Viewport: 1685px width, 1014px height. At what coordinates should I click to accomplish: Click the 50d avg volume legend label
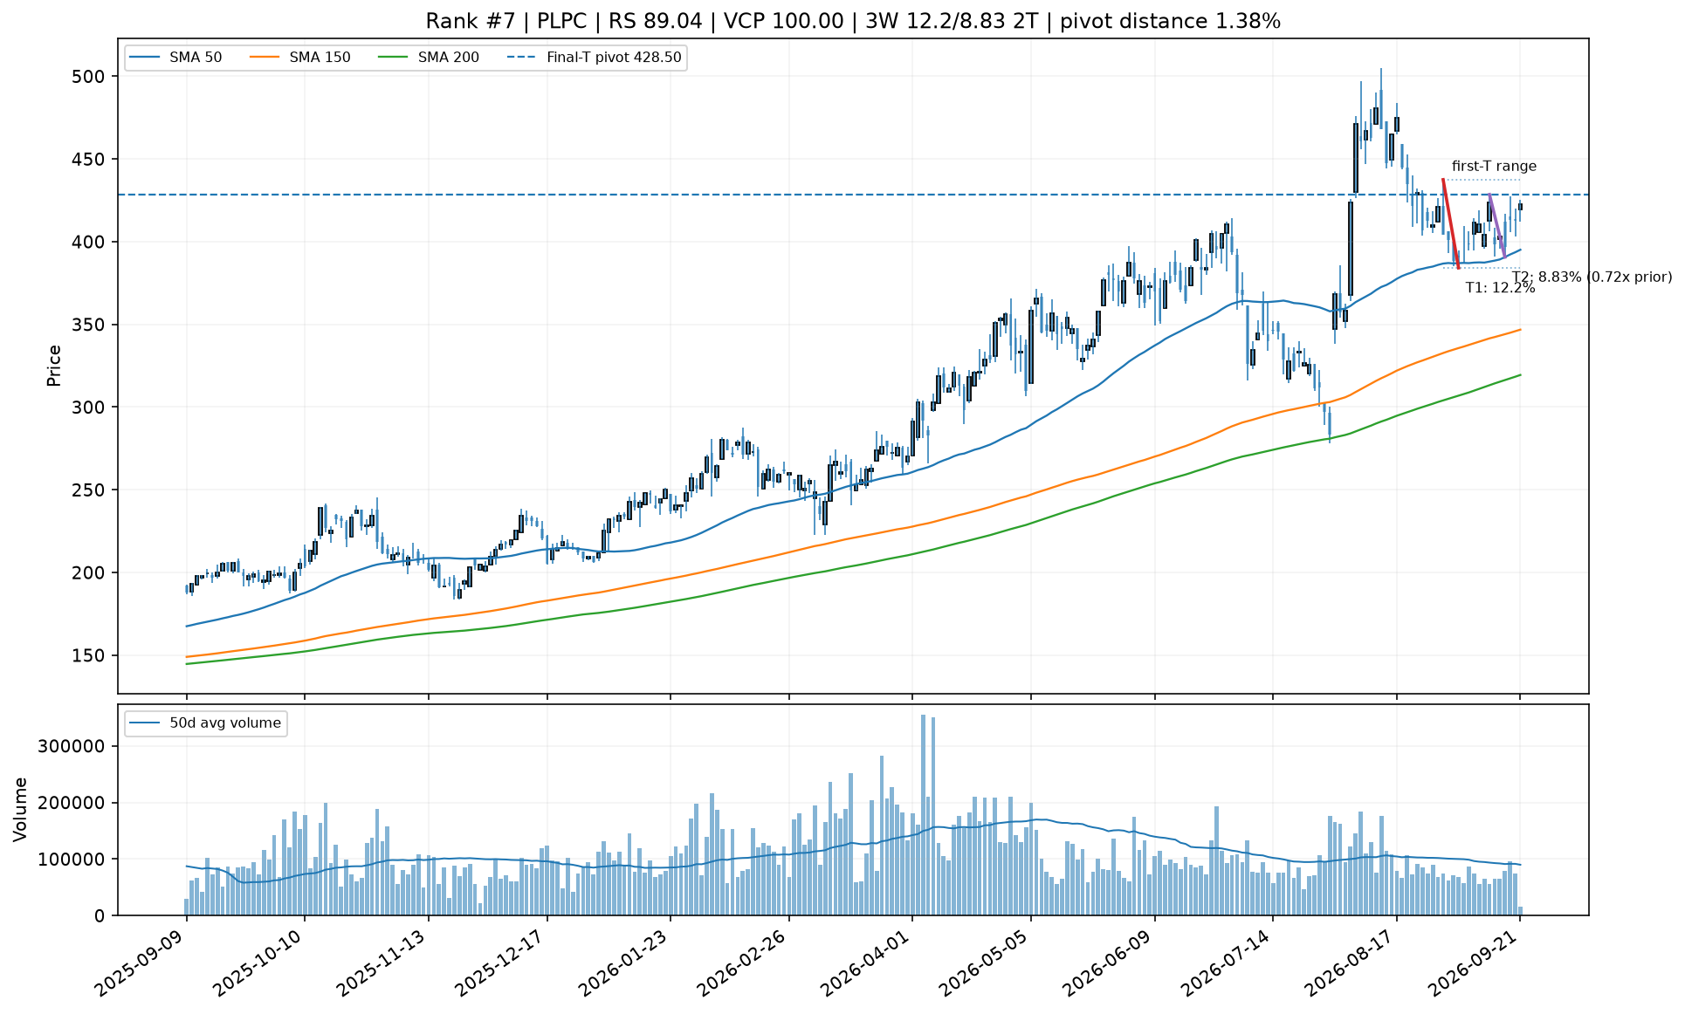point(225,723)
